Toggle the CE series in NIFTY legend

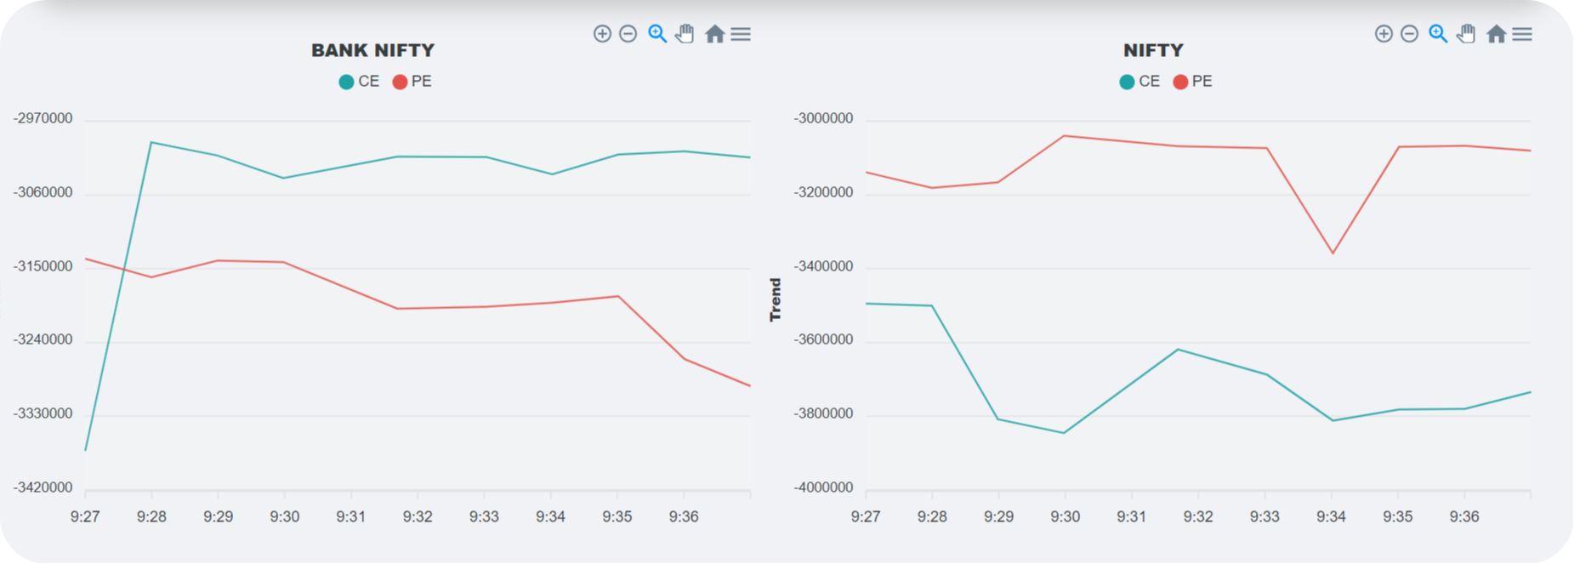[1139, 82]
